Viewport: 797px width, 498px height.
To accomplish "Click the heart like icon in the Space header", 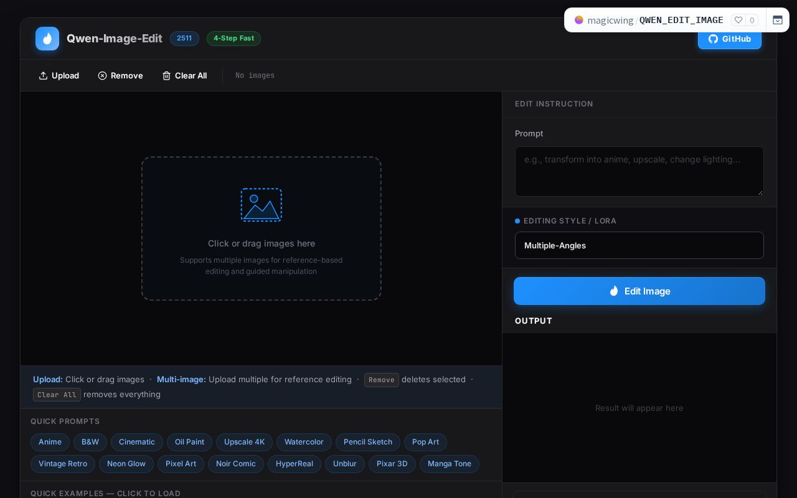I will (738, 20).
